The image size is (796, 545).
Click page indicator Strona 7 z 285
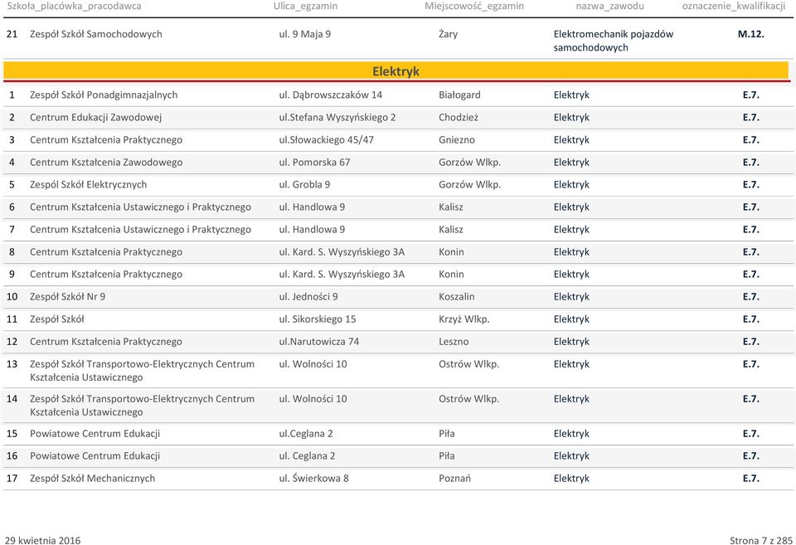click(761, 540)
